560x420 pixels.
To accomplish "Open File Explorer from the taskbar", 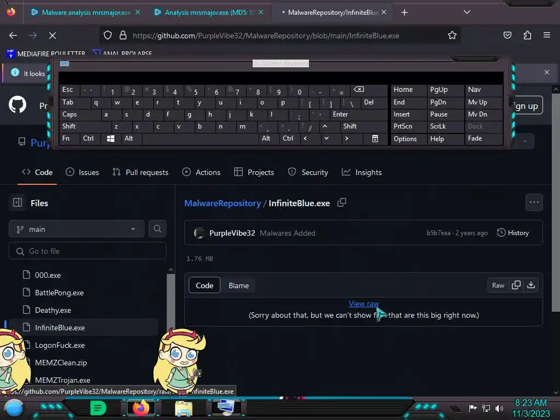I will pos(184,409).
